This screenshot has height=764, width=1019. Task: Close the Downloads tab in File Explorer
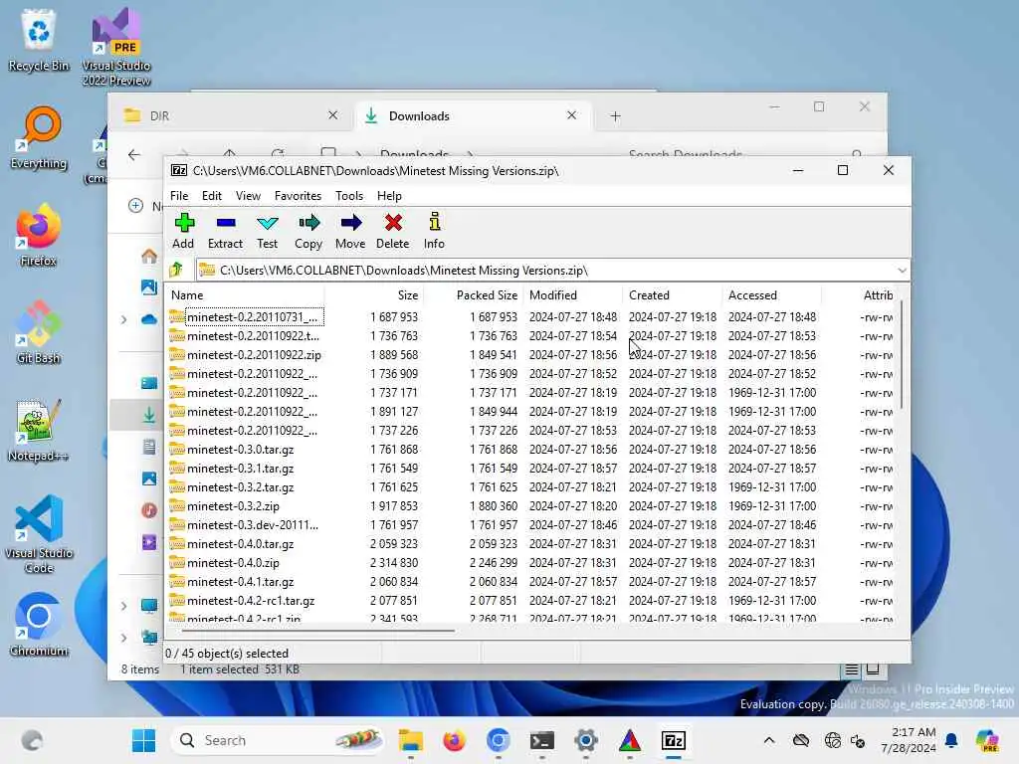[x=571, y=115]
